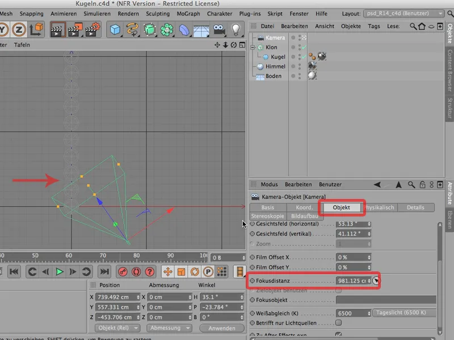Click the floor grid scene icon
454x340 pixels.
(x=200, y=29)
